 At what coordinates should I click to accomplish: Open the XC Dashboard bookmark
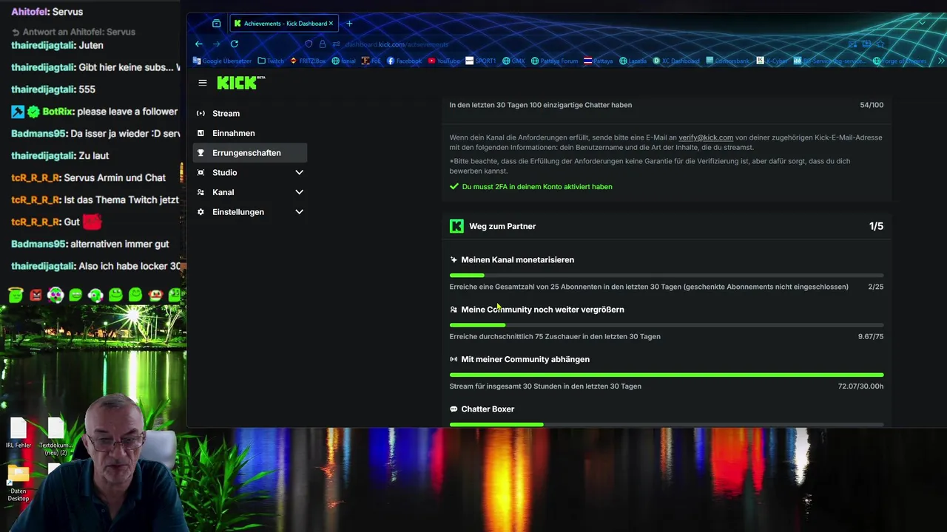coord(676,61)
